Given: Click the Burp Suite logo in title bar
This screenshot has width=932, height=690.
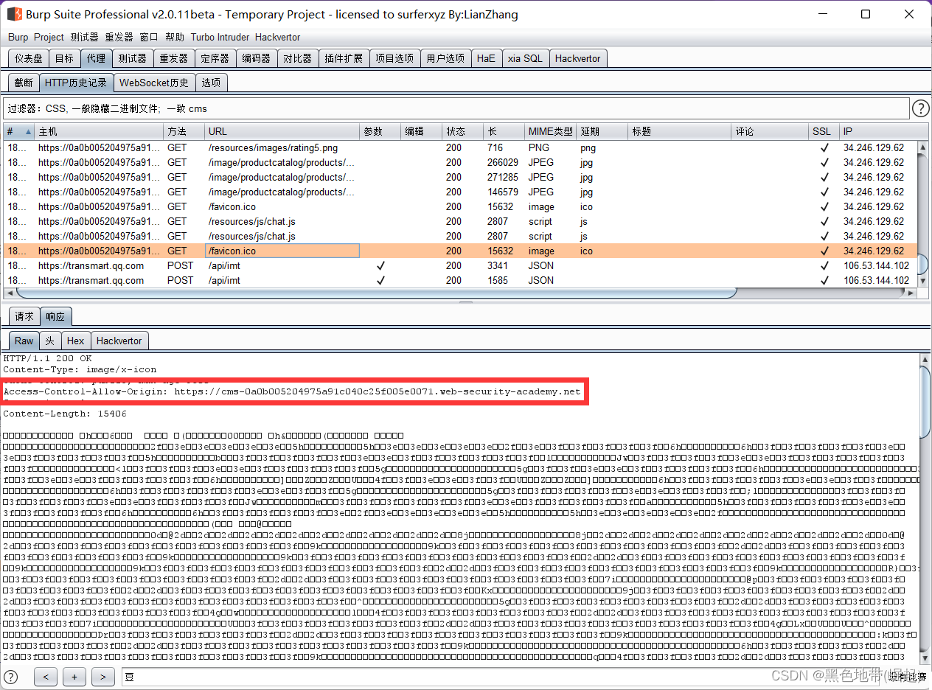Looking at the screenshot, I should (14, 14).
